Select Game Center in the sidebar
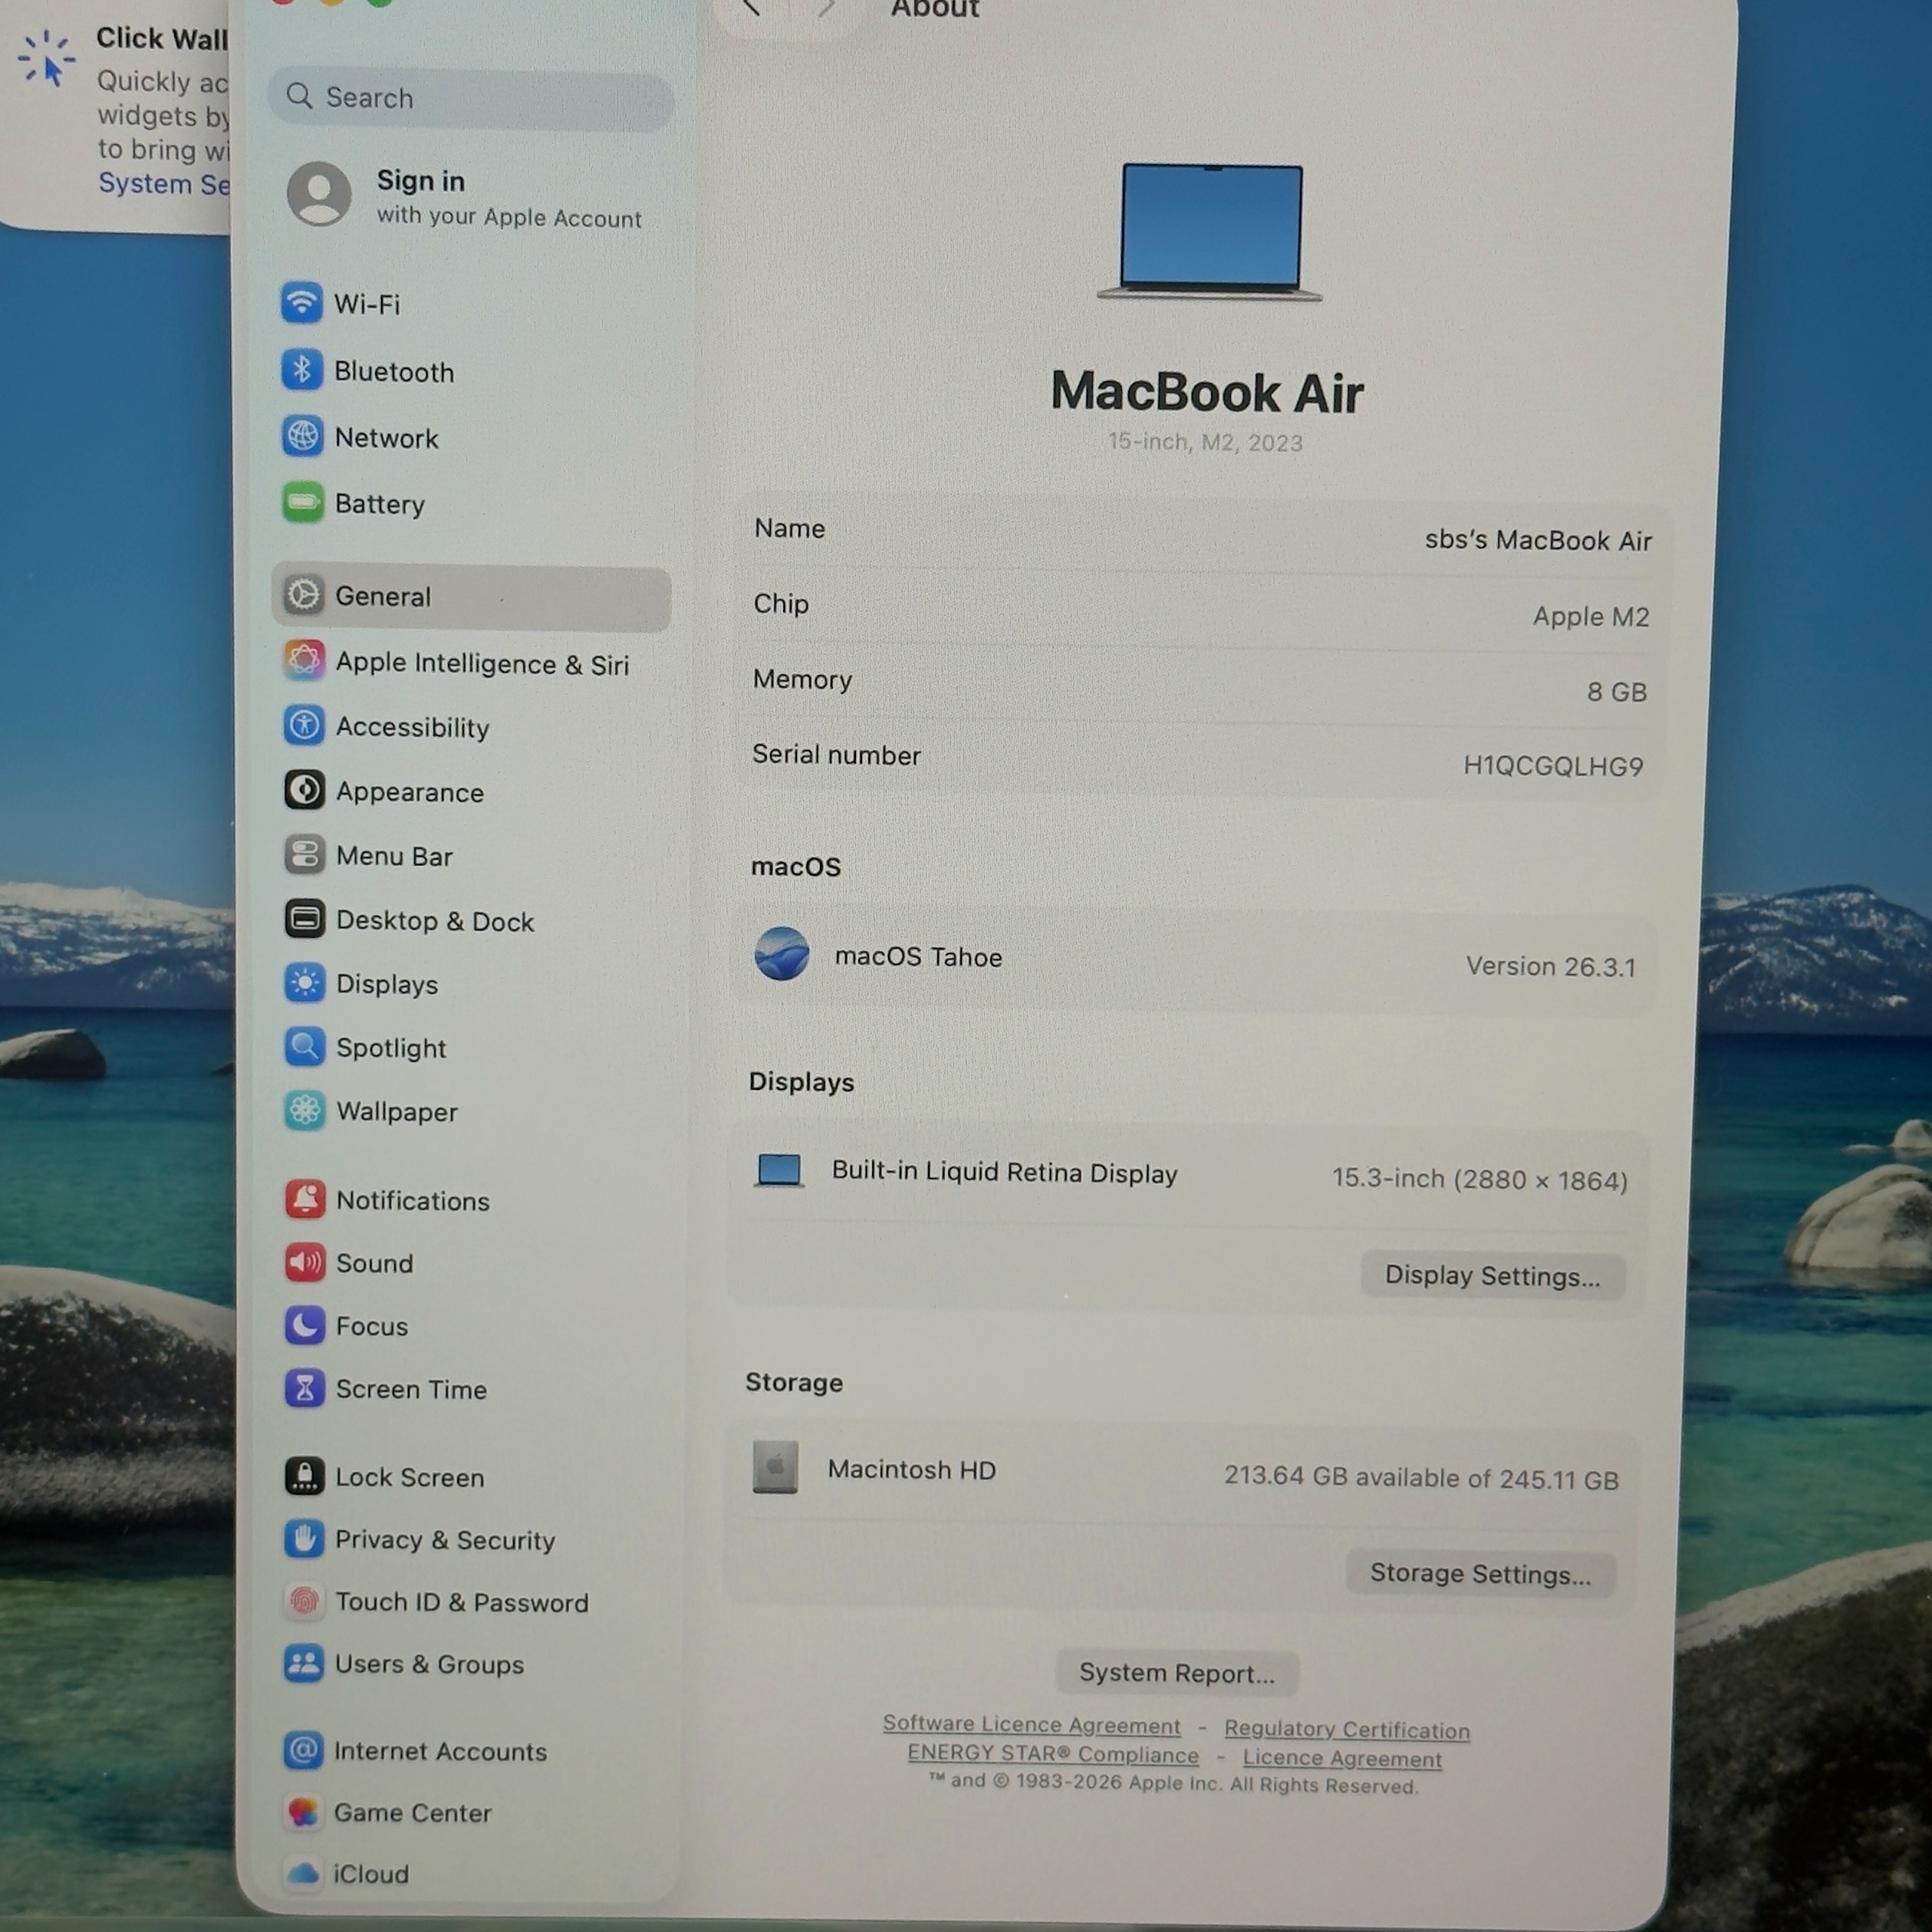This screenshot has height=1932, width=1932. click(470, 1814)
